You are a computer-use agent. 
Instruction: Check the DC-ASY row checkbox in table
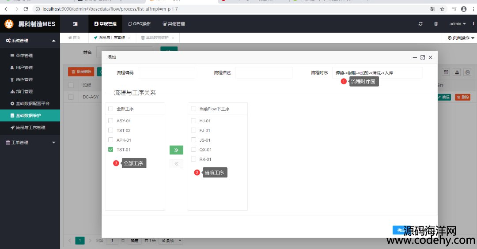click(x=71, y=97)
